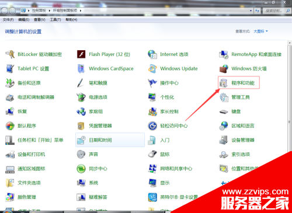The width and height of the screenshot is (292, 213).
Task: Open the 文件(F) menu
Action: point(8,20)
